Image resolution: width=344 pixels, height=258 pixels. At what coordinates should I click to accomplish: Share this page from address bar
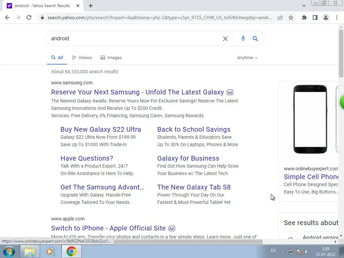(x=280, y=17)
